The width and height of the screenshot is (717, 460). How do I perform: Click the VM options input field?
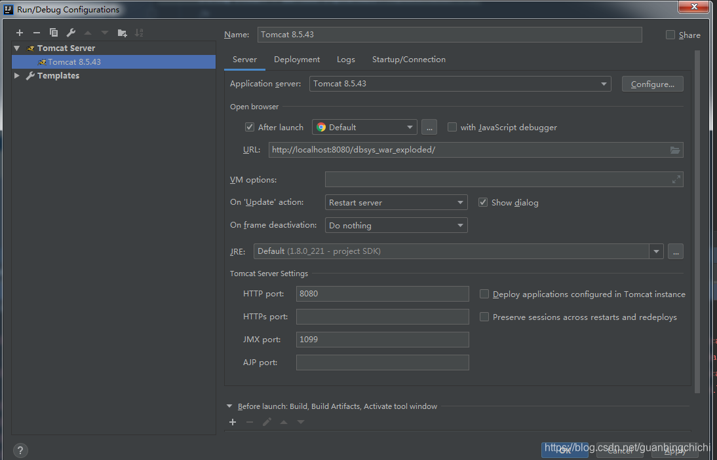(x=504, y=179)
